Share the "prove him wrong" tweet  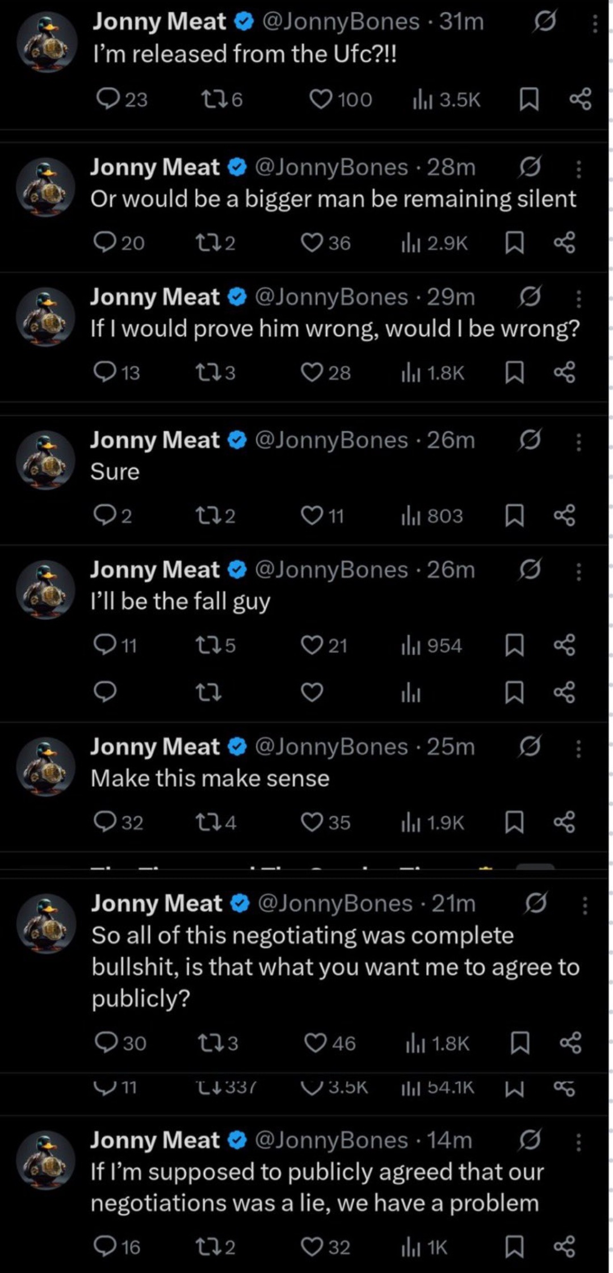point(564,373)
